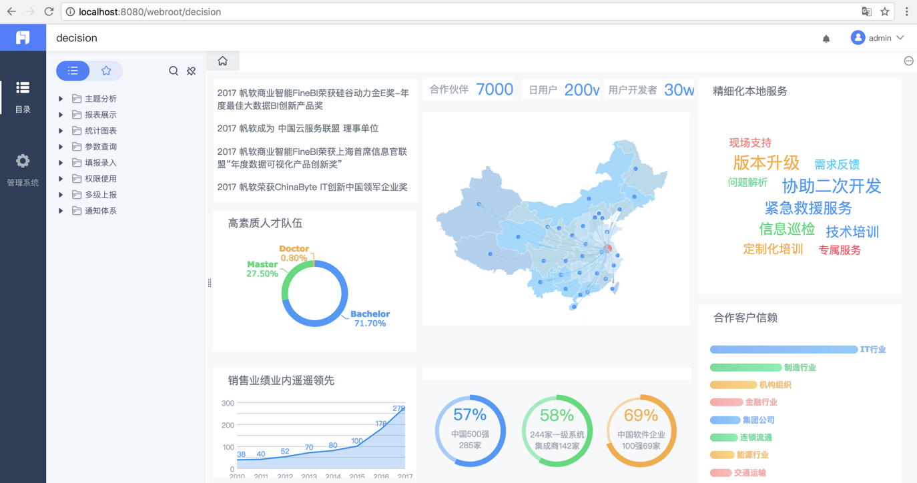The width and height of the screenshot is (917, 483).
Task: Click the 合作伙伴 7000 value
Action: pos(495,89)
